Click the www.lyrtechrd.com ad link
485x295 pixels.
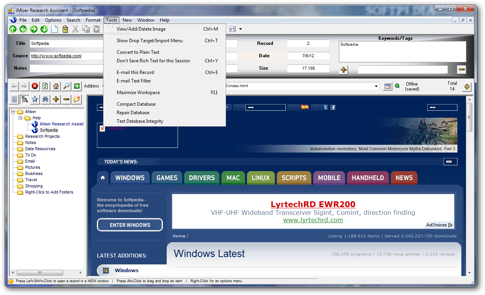(313, 220)
